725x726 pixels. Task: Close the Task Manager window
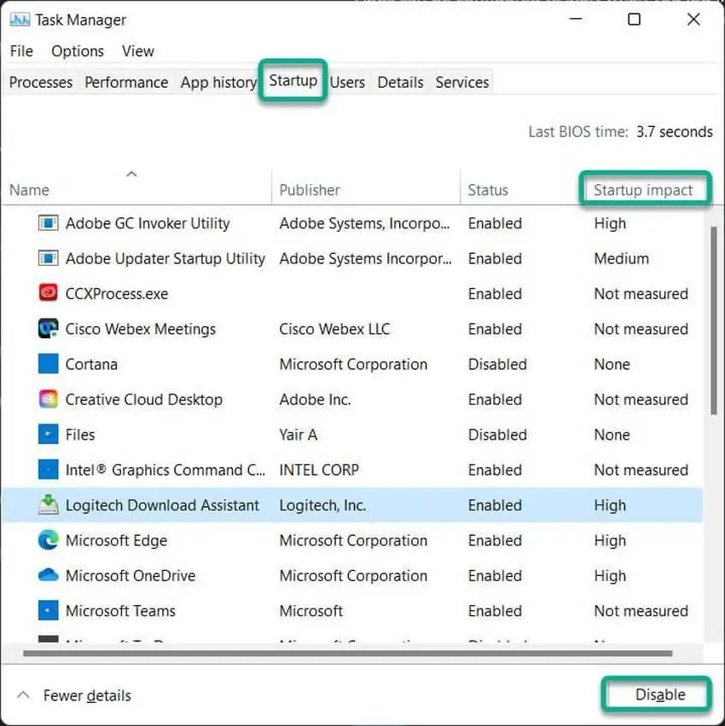click(x=693, y=19)
